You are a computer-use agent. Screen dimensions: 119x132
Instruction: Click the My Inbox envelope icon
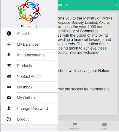click(9, 87)
